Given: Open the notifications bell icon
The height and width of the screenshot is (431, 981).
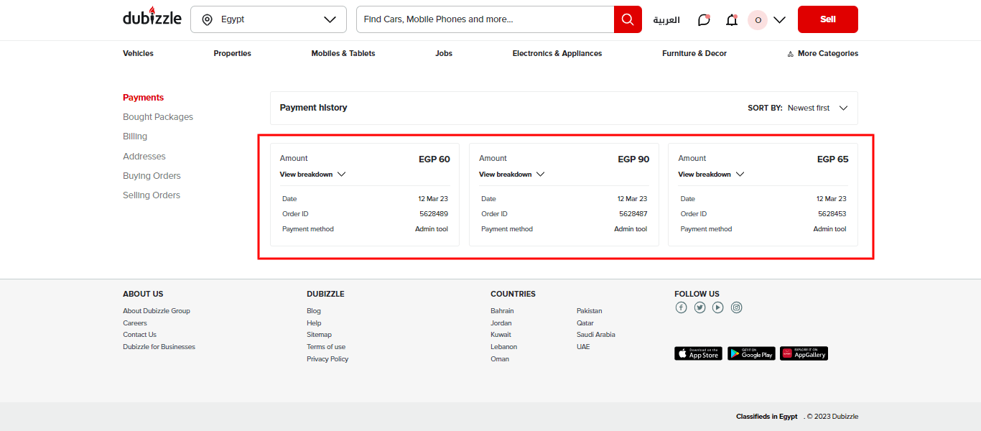Looking at the screenshot, I should (x=731, y=19).
